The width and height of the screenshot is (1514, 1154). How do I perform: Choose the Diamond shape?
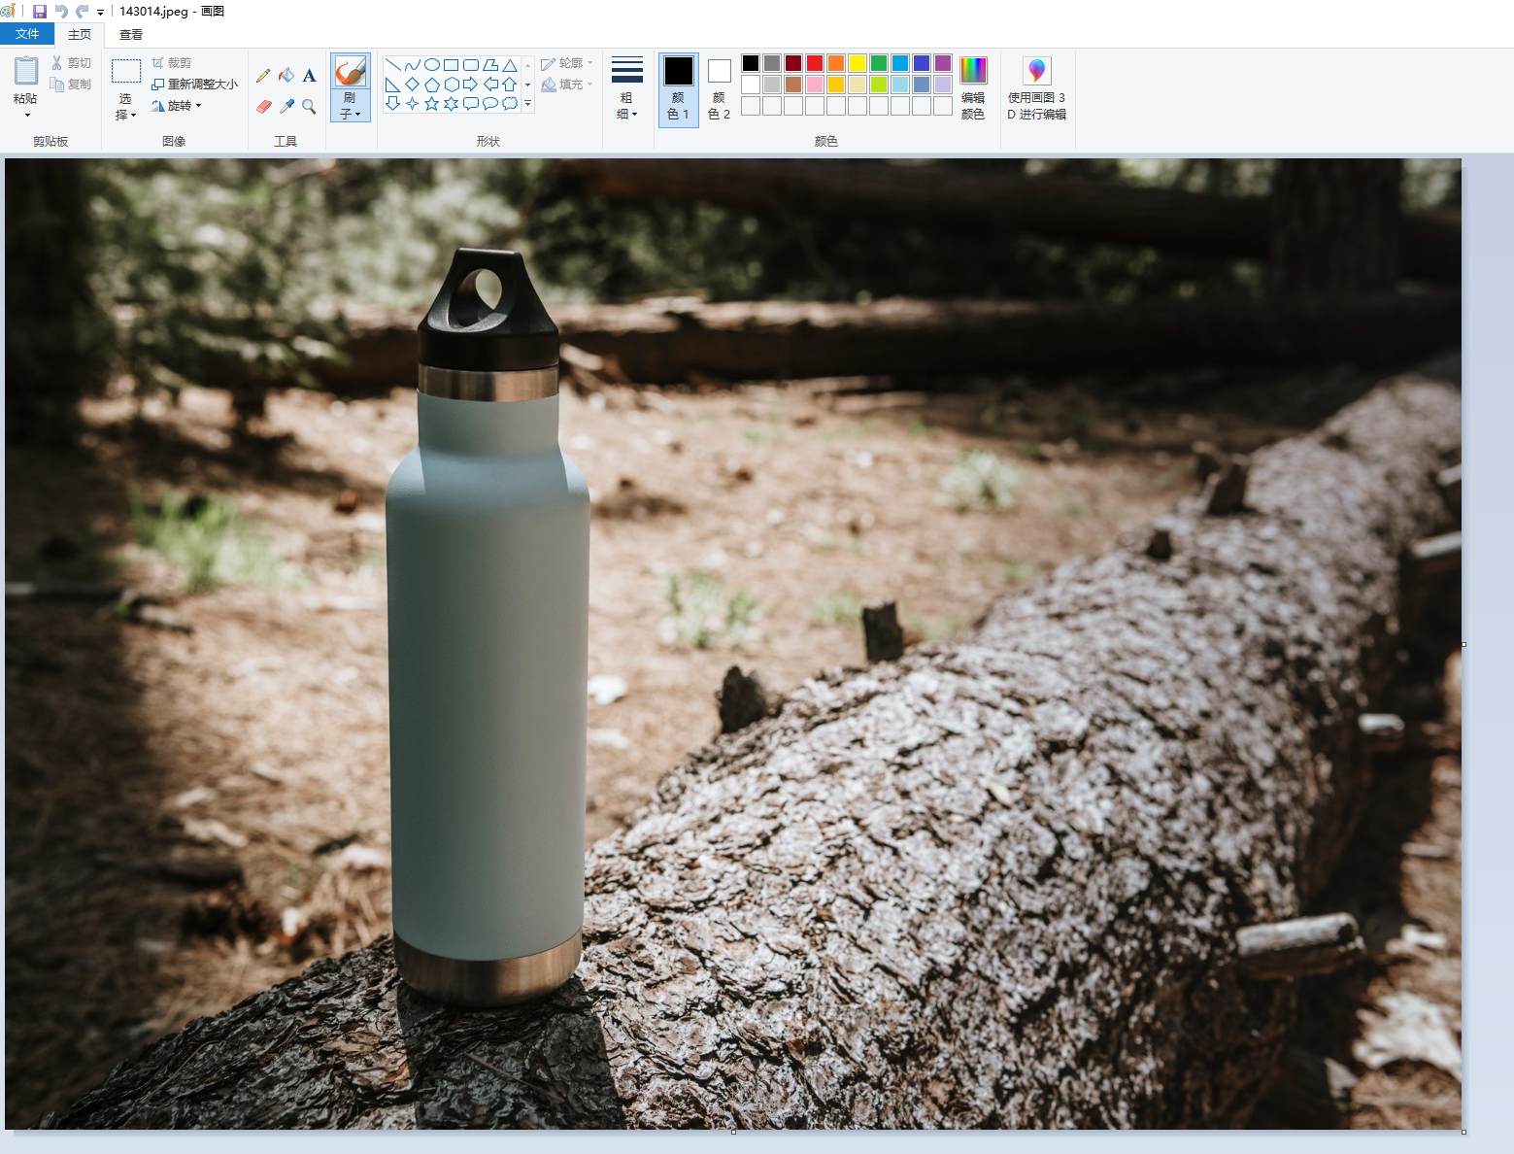pos(413,85)
